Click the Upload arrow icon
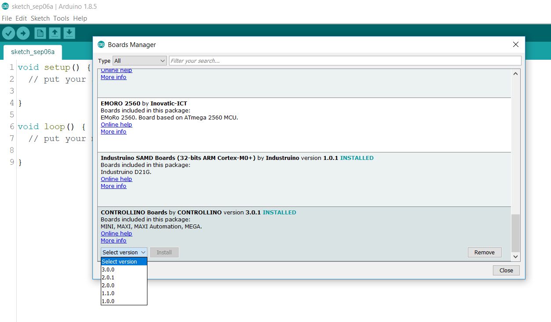This screenshot has height=322, width=551. (x=22, y=33)
